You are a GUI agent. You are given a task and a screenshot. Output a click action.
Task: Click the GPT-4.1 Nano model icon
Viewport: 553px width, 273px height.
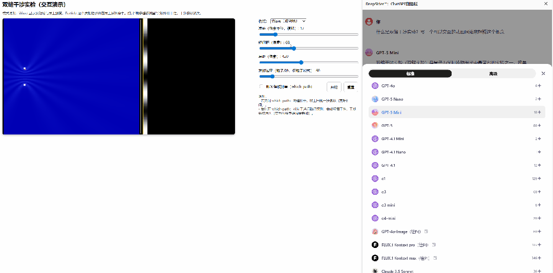[x=375, y=152]
